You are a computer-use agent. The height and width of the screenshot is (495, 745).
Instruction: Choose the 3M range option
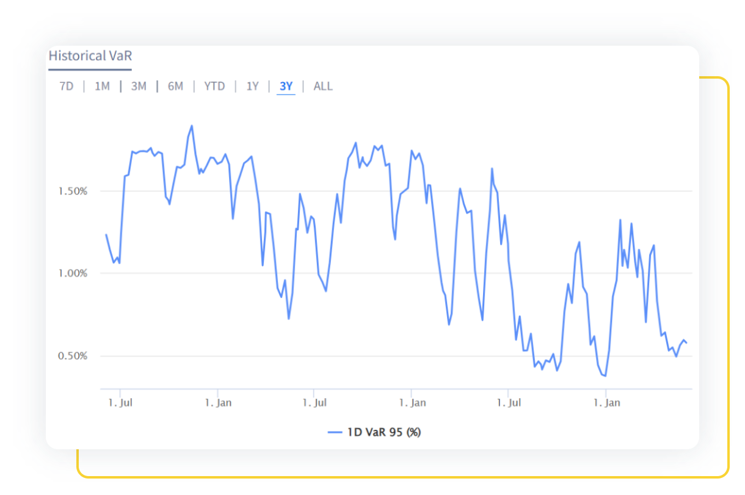click(x=139, y=86)
